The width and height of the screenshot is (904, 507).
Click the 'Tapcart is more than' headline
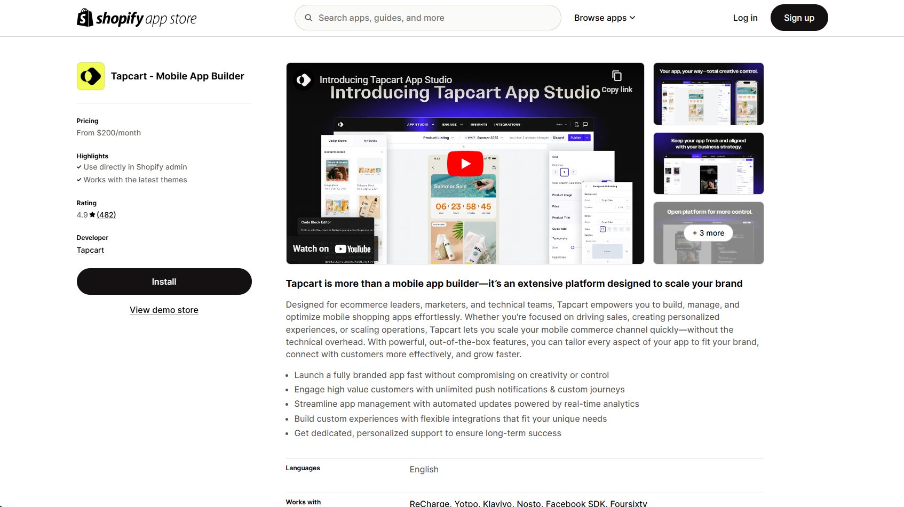coord(514,284)
